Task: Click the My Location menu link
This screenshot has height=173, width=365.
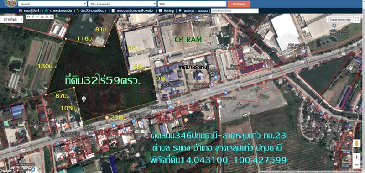Action: [x=59, y=10]
